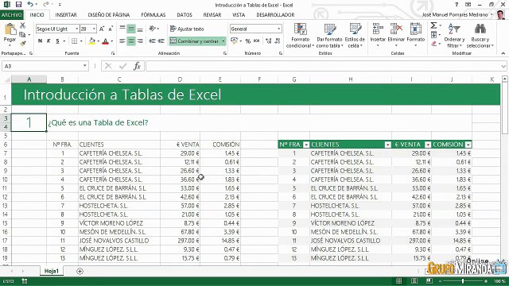Click the accounting number format icon

point(234,41)
